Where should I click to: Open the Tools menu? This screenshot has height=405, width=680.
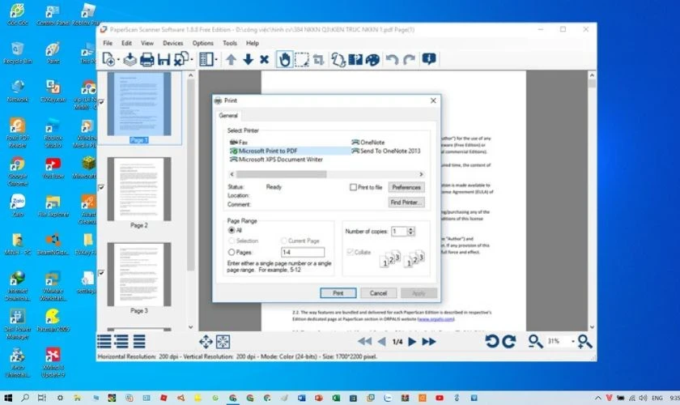click(x=230, y=43)
